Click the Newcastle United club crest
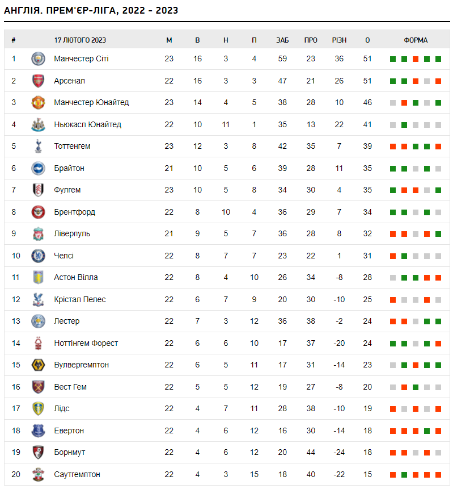453x489 pixels. tap(38, 124)
